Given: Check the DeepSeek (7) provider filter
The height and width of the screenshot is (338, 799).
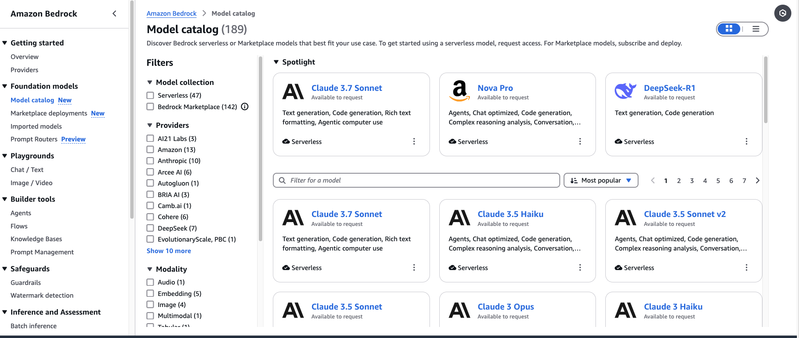Looking at the screenshot, I should coord(150,228).
